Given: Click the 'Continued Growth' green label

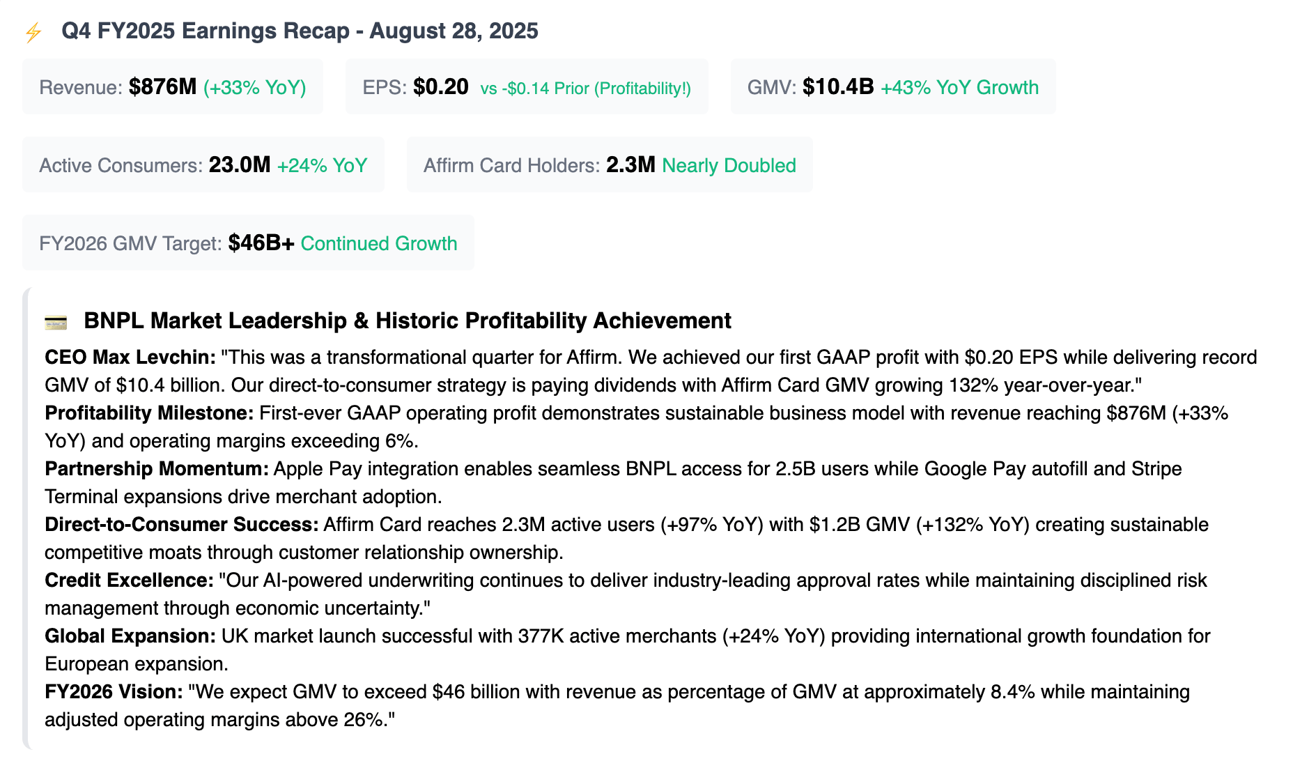Looking at the screenshot, I should tap(379, 244).
